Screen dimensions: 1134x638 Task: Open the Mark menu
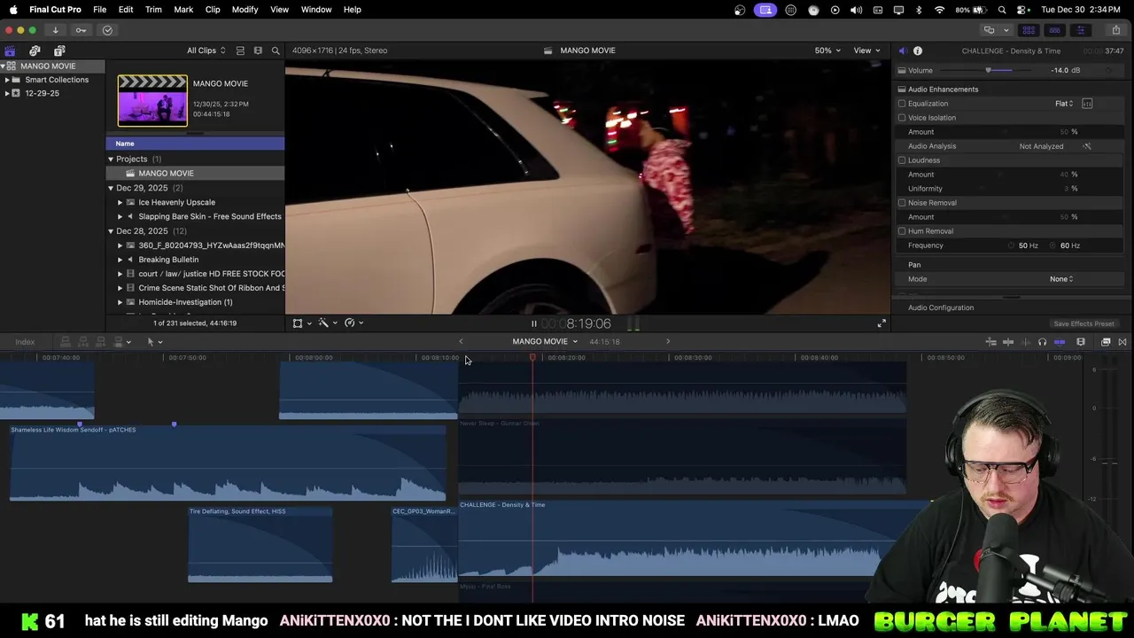(x=183, y=9)
